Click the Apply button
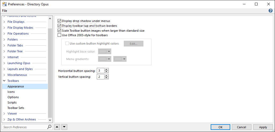 (263, 127)
